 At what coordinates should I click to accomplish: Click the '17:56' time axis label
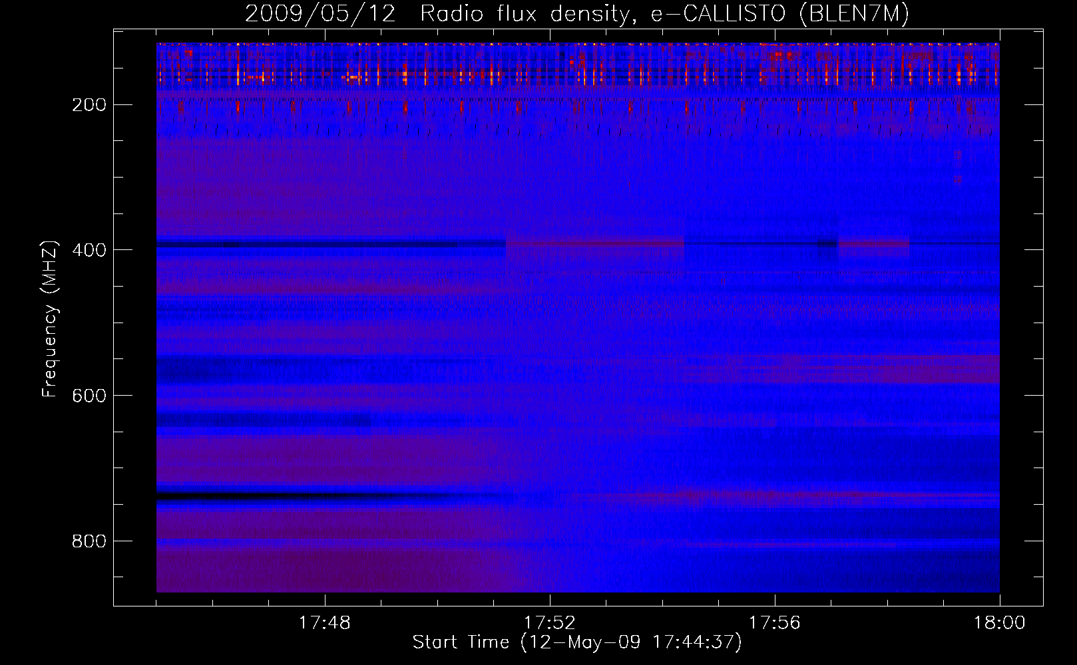[x=775, y=623]
